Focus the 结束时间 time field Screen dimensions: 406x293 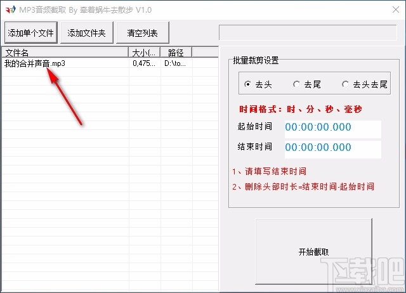tap(332, 149)
